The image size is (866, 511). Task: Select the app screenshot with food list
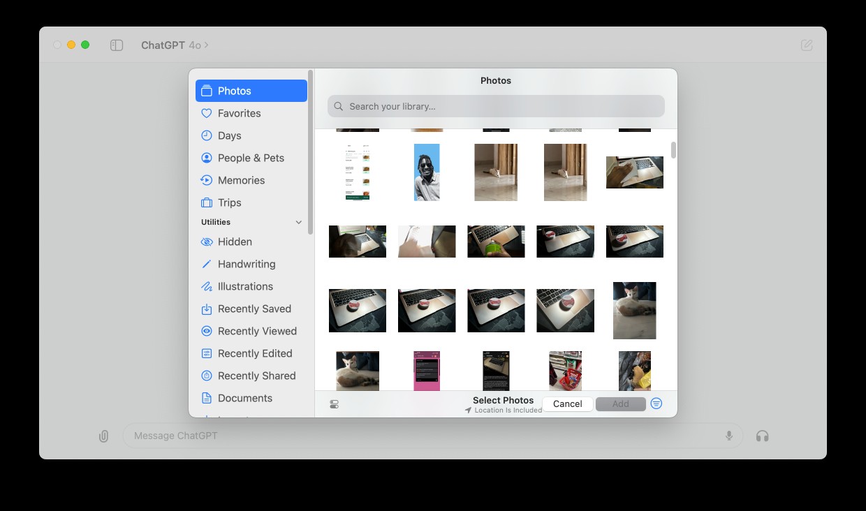click(358, 172)
